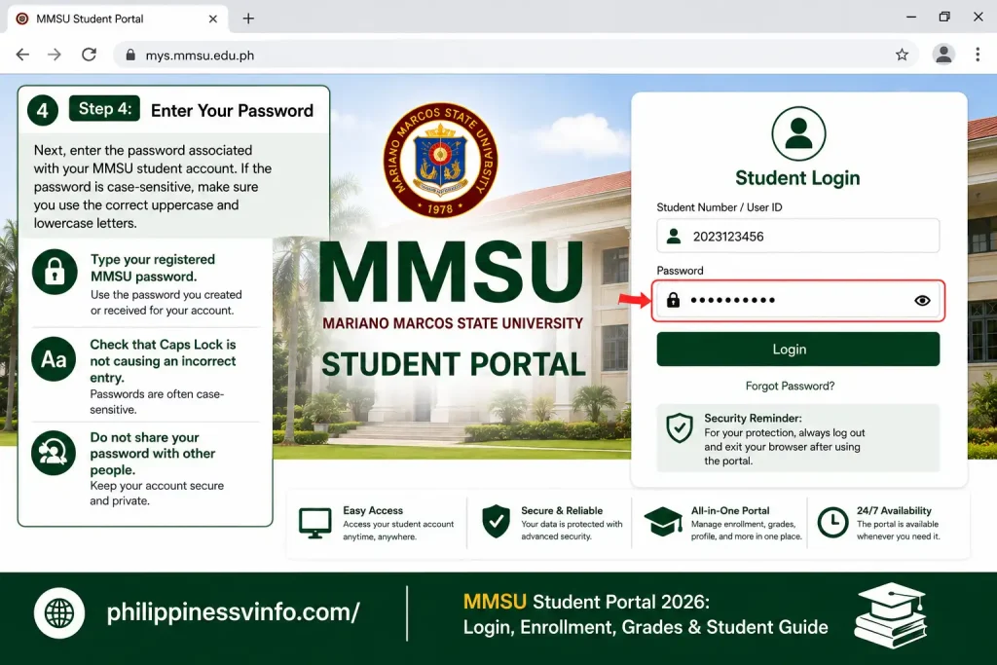Click the graduation cap and books footer icon
997x665 pixels.
[891, 615]
